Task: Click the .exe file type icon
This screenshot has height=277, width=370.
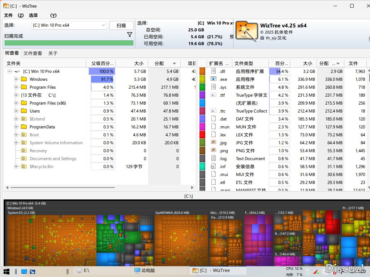Action: pyautogui.click(x=214, y=79)
